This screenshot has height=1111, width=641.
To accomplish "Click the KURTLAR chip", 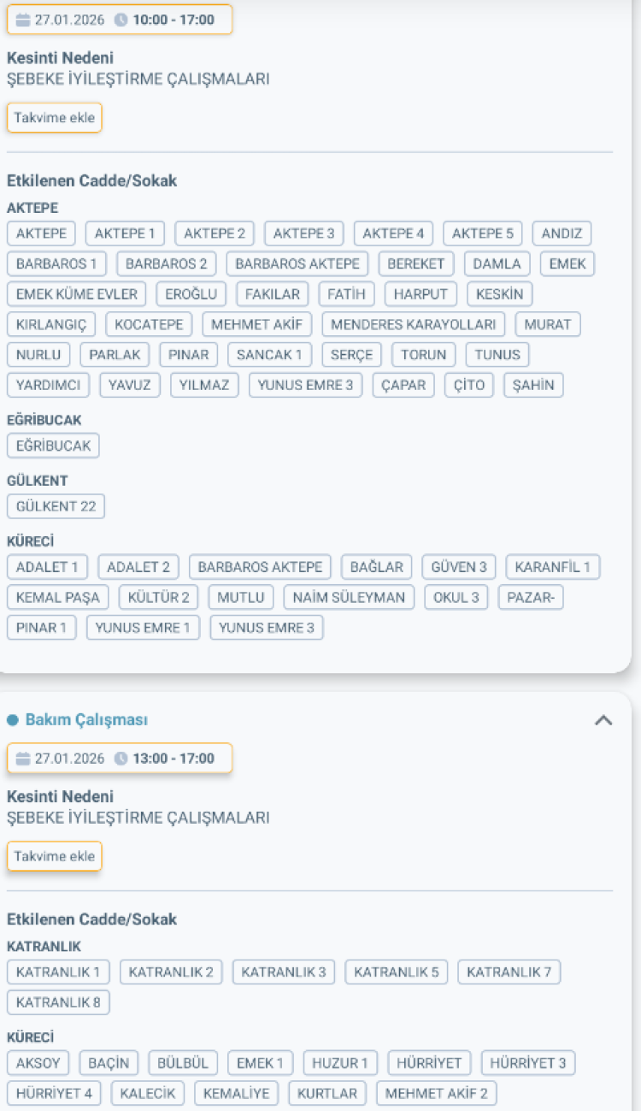I will coord(327,1093).
